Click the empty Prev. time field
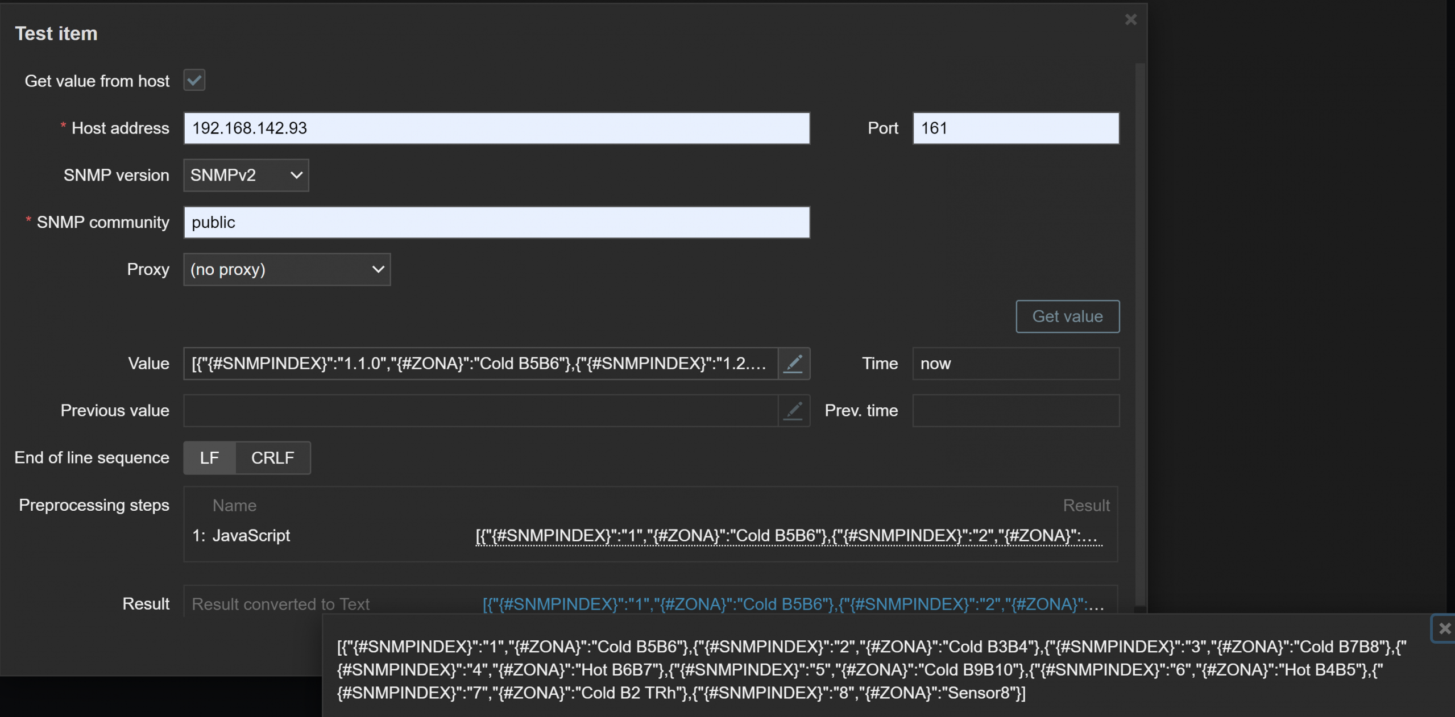The height and width of the screenshot is (717, 1455). pos(1015,411)
